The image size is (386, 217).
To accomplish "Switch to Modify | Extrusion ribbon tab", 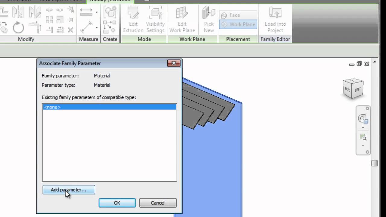I will (110, 1).
